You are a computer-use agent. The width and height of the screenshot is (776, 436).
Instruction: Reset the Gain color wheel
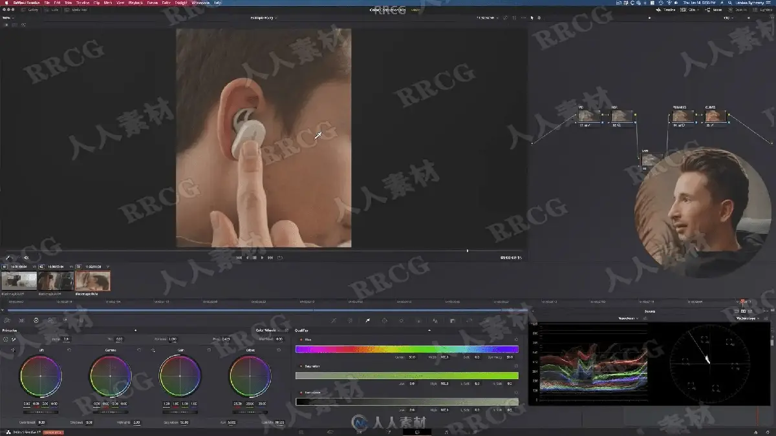tap(209, 349)
